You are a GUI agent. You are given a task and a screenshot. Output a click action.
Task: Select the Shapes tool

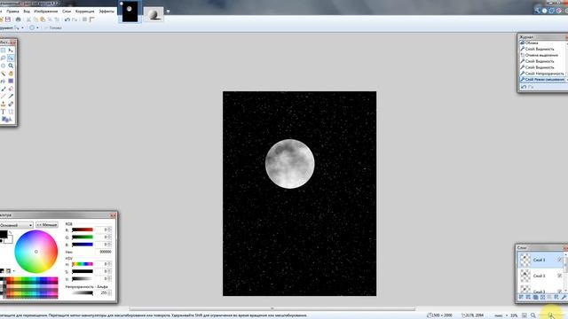[6, 119]
